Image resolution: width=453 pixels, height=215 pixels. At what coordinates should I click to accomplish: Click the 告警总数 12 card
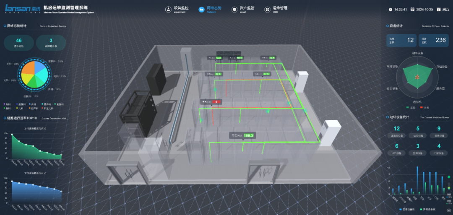[x=402, y=40]
